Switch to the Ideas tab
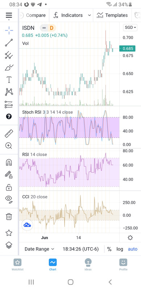141x290 pixels. click(x=88, y=265)
